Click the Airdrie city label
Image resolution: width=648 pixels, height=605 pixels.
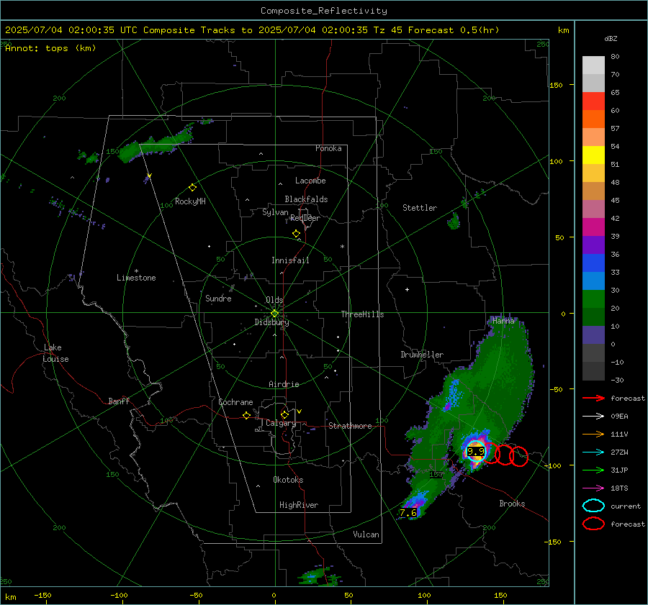284,384
